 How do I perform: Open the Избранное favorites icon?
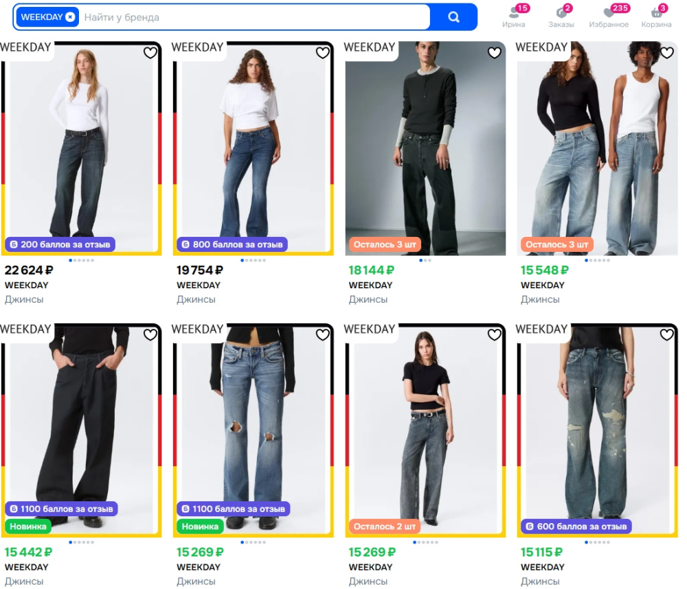point(609,16)
